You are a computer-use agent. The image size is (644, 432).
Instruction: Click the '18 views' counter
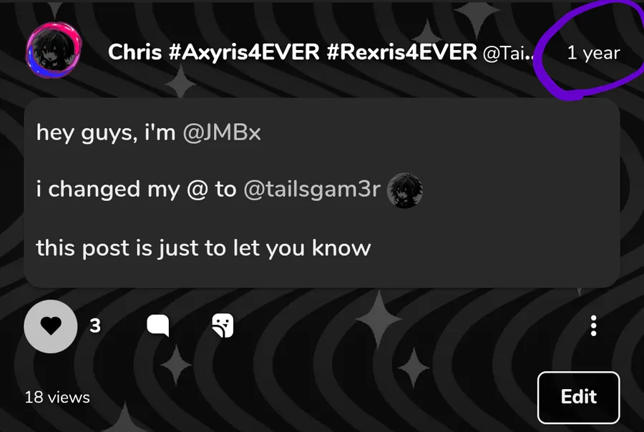pyautogui.click(x=57, y=398)
